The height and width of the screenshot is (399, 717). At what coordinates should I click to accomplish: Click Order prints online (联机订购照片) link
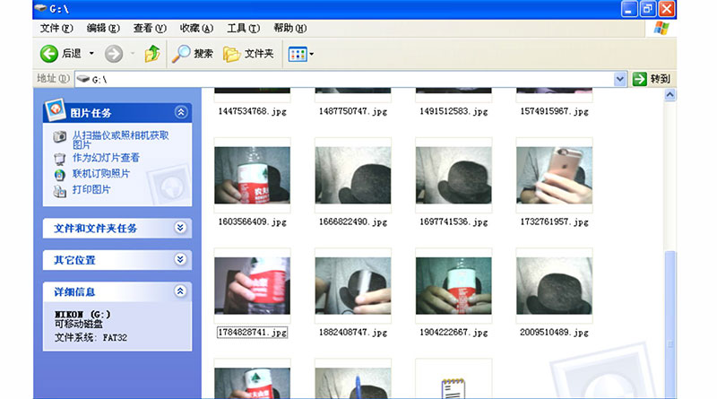coord(100,173)
